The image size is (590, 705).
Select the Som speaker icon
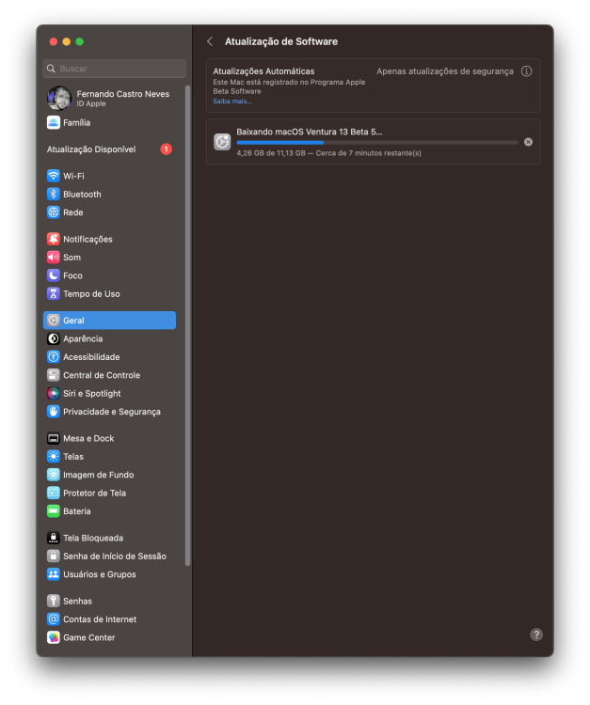[53, 258]
